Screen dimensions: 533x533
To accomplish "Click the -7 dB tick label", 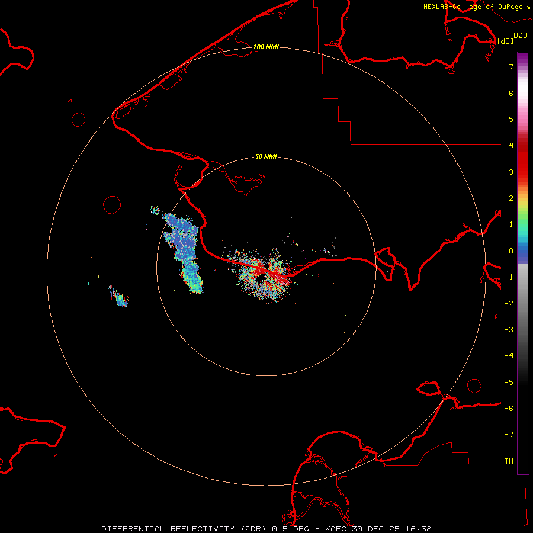I will pos(509,435).
